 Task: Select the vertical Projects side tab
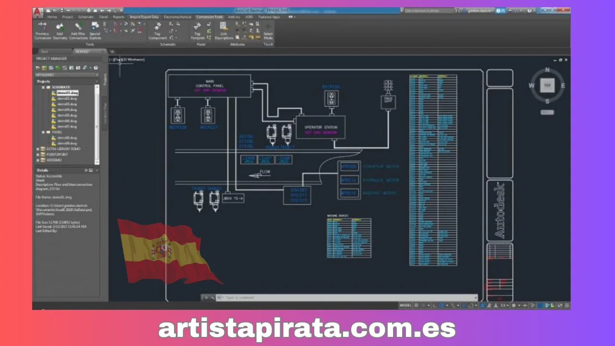coord(104,80)
